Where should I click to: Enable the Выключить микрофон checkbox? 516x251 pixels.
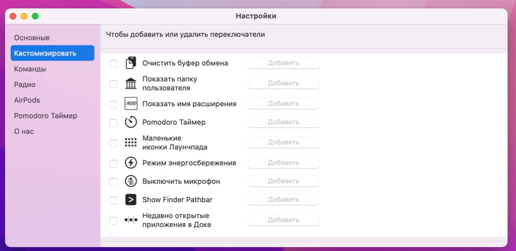click(113, 182)
